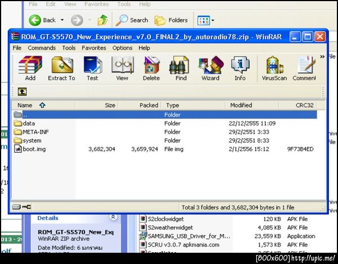Select SCRU v3.0.7 apkmania.com file
The height and width of the screenshot is (264, 338).
click(x=180, y=245)
